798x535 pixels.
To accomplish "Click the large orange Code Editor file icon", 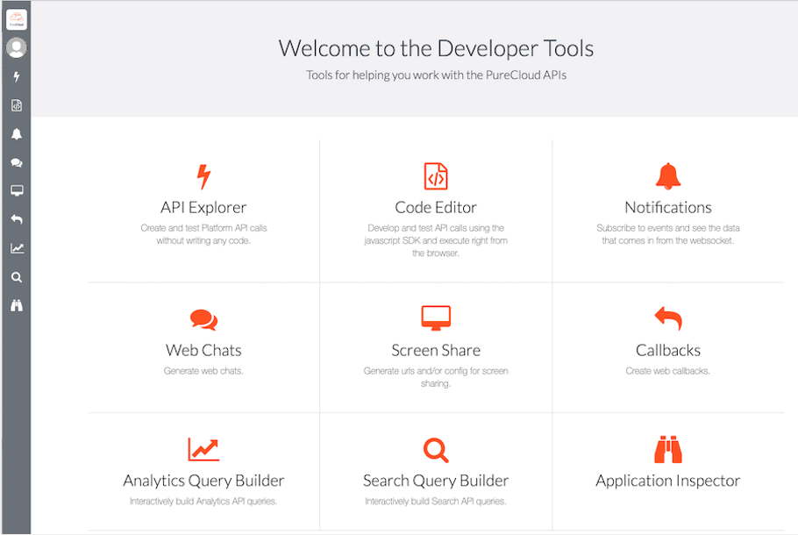I will coord(436,176).
